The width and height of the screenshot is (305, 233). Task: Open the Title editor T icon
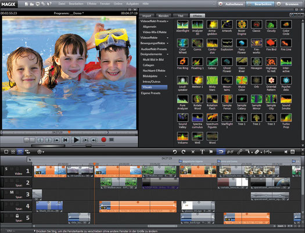click(202, 151)
